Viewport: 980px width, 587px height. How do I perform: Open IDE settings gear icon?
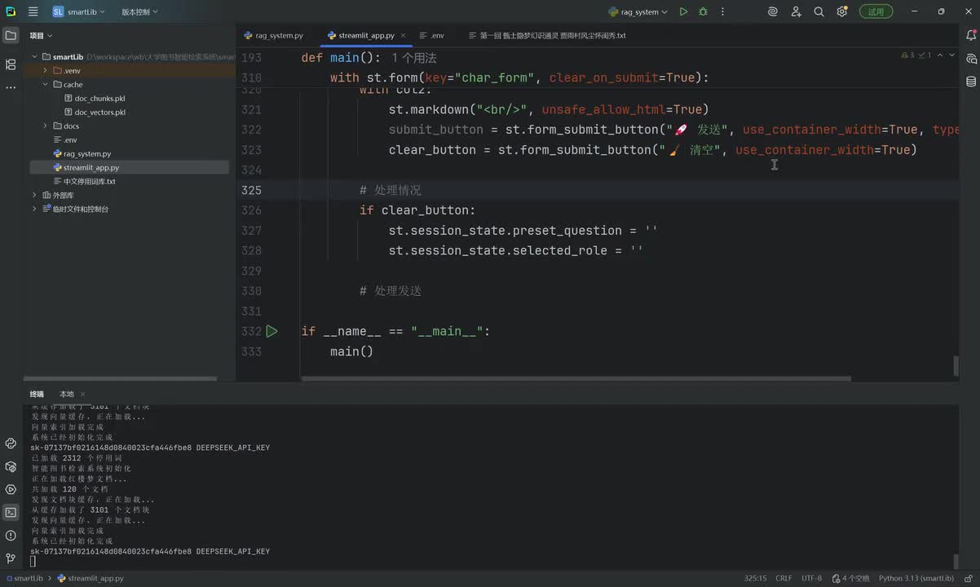click(x=842, y=11)
